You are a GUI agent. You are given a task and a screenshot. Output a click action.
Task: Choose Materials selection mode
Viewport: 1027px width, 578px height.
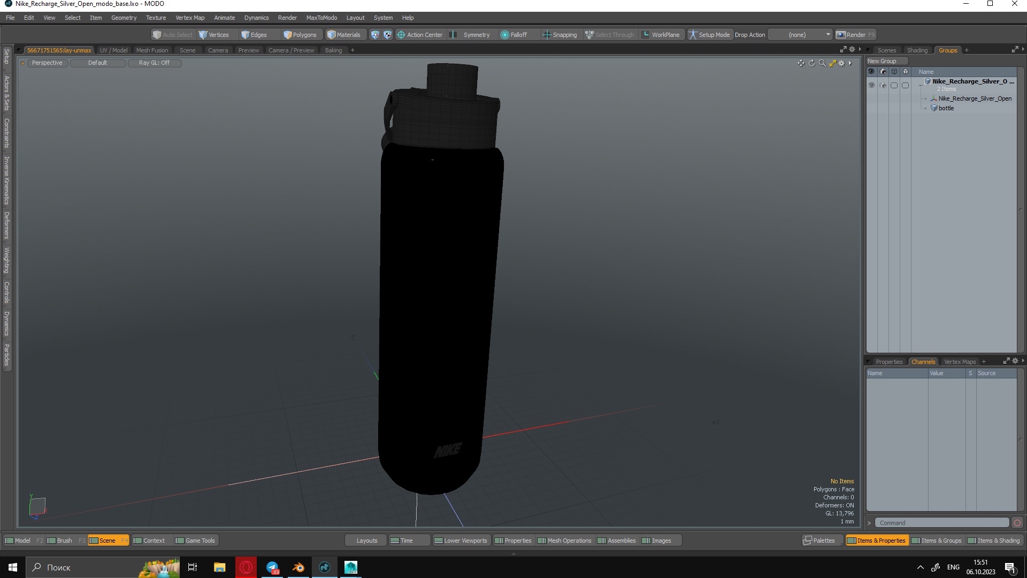point(344,35)
